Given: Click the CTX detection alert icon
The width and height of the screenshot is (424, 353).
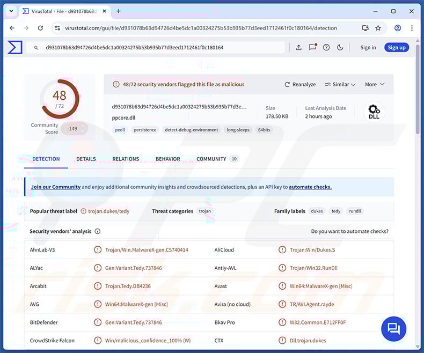Looking at the screenshot, I should [x=282, y=340].
